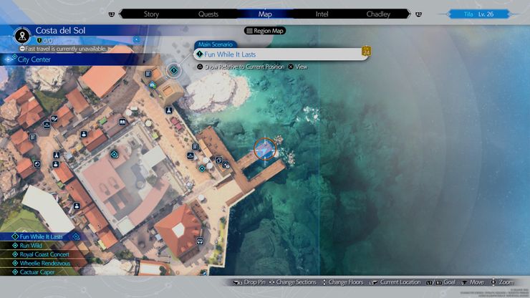The height and width of the screenshot is (298, 530).
Task: Toggle the City Center section selector
Action: tap(69, 59)
